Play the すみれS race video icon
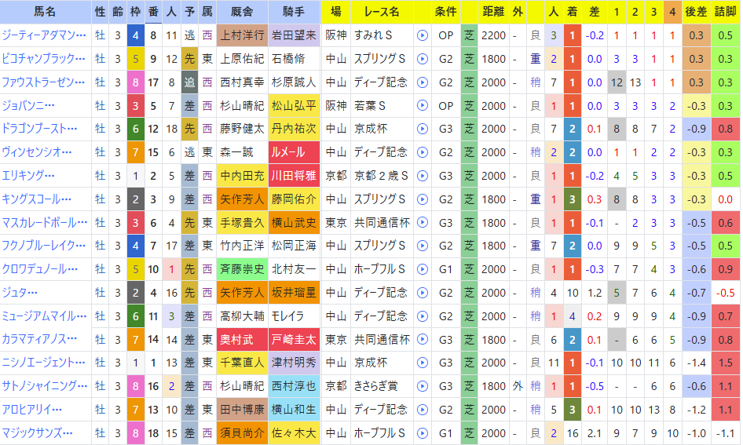743x445 pixels. [x=422, y=35]
